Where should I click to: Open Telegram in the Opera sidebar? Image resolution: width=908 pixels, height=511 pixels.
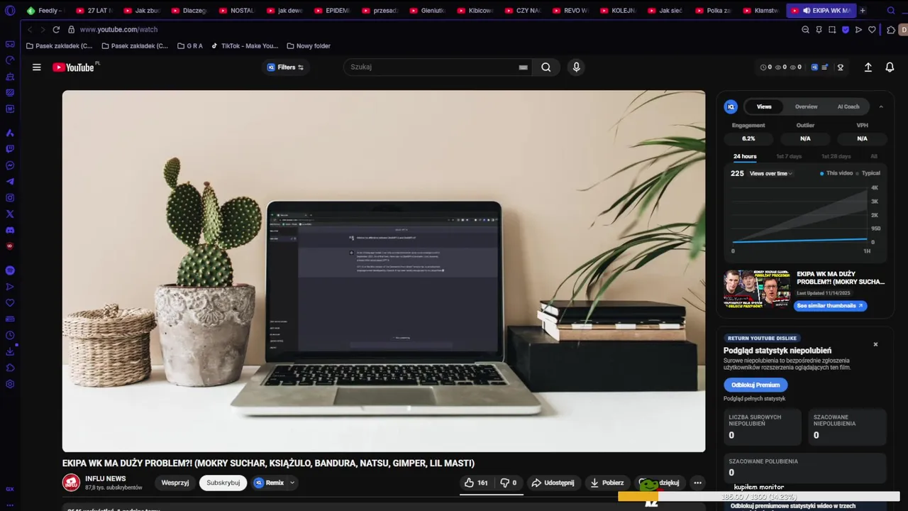[10, 182]
